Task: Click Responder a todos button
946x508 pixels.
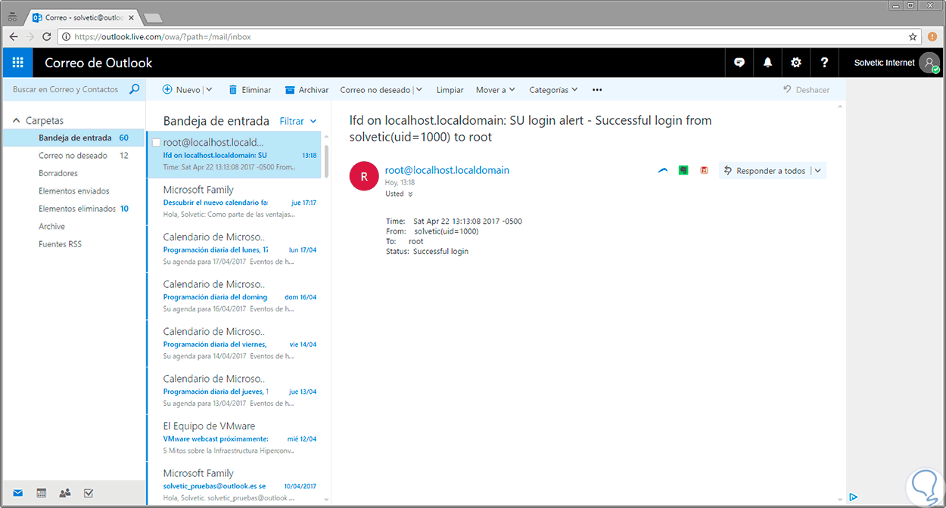Action: click(764, 171)
